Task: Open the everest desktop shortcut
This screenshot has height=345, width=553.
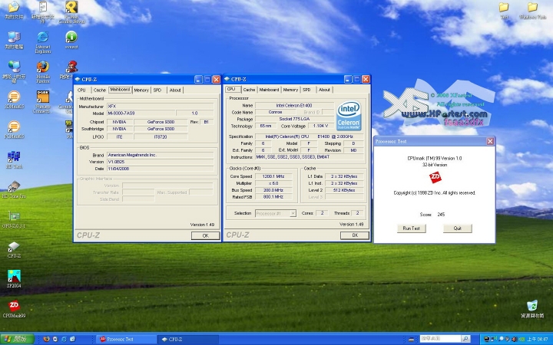Action: click(71, 40)
